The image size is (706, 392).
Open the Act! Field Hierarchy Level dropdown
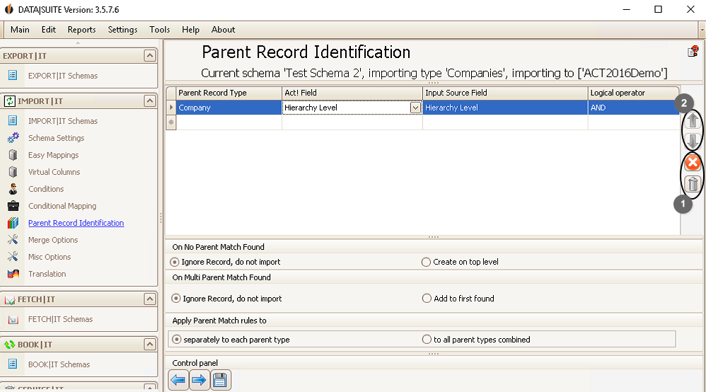pos(415,108)
